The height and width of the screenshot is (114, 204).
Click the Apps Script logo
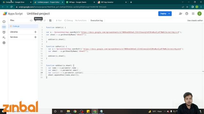[13, 14]
